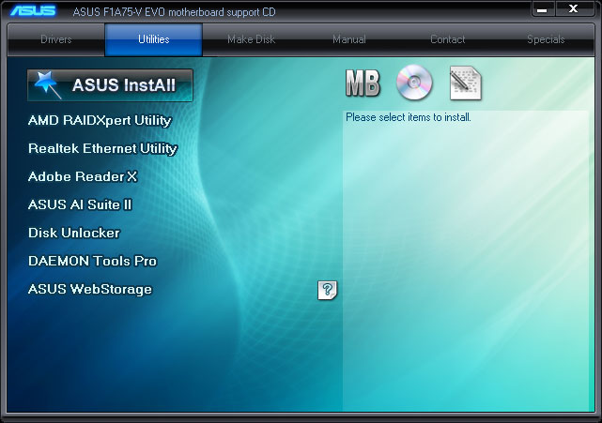Viewport: 602px width, 423px height.
Task: Install DAEMON Tools Pro
Action: click(93, 261)
